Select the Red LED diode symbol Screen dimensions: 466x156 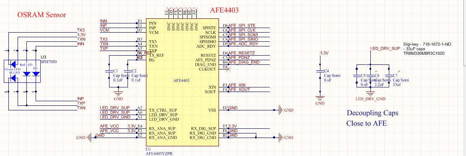coord(27,73)
